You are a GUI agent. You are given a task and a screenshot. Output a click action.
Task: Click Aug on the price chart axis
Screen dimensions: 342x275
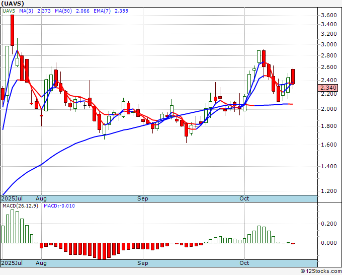click(41, 198)
